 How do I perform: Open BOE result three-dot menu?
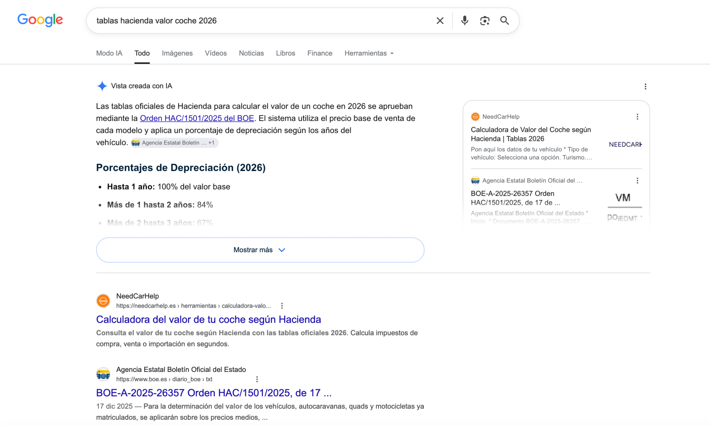pos(257,379)
